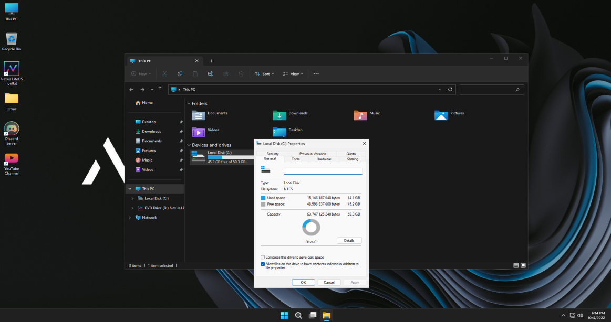
Task: Select the YouTube Channel desktop shortcut
Action: click(12, 164)
